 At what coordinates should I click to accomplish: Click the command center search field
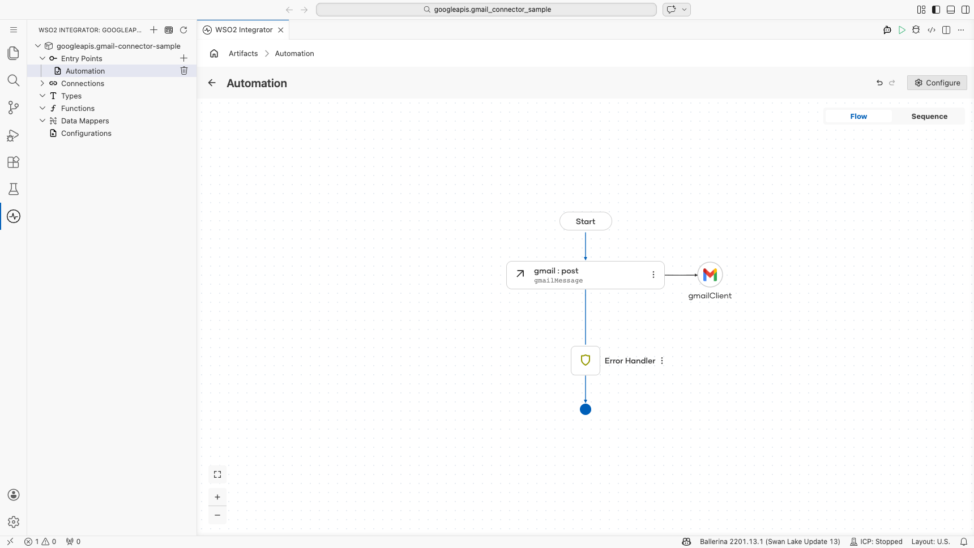(x=486, y=10)
